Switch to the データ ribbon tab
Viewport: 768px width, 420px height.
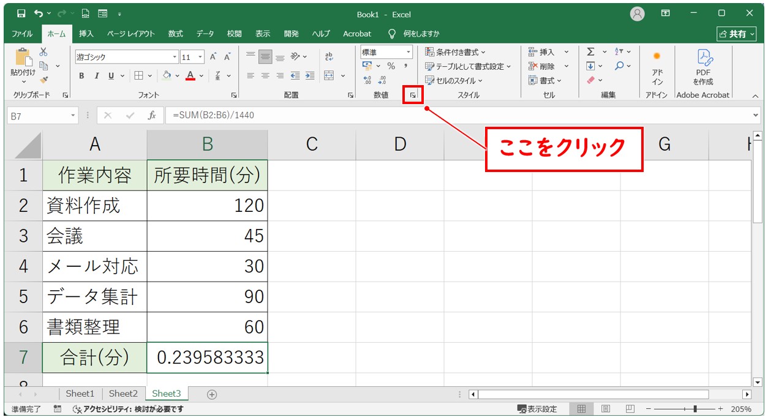pyautogui.click(x=205, y=34)
